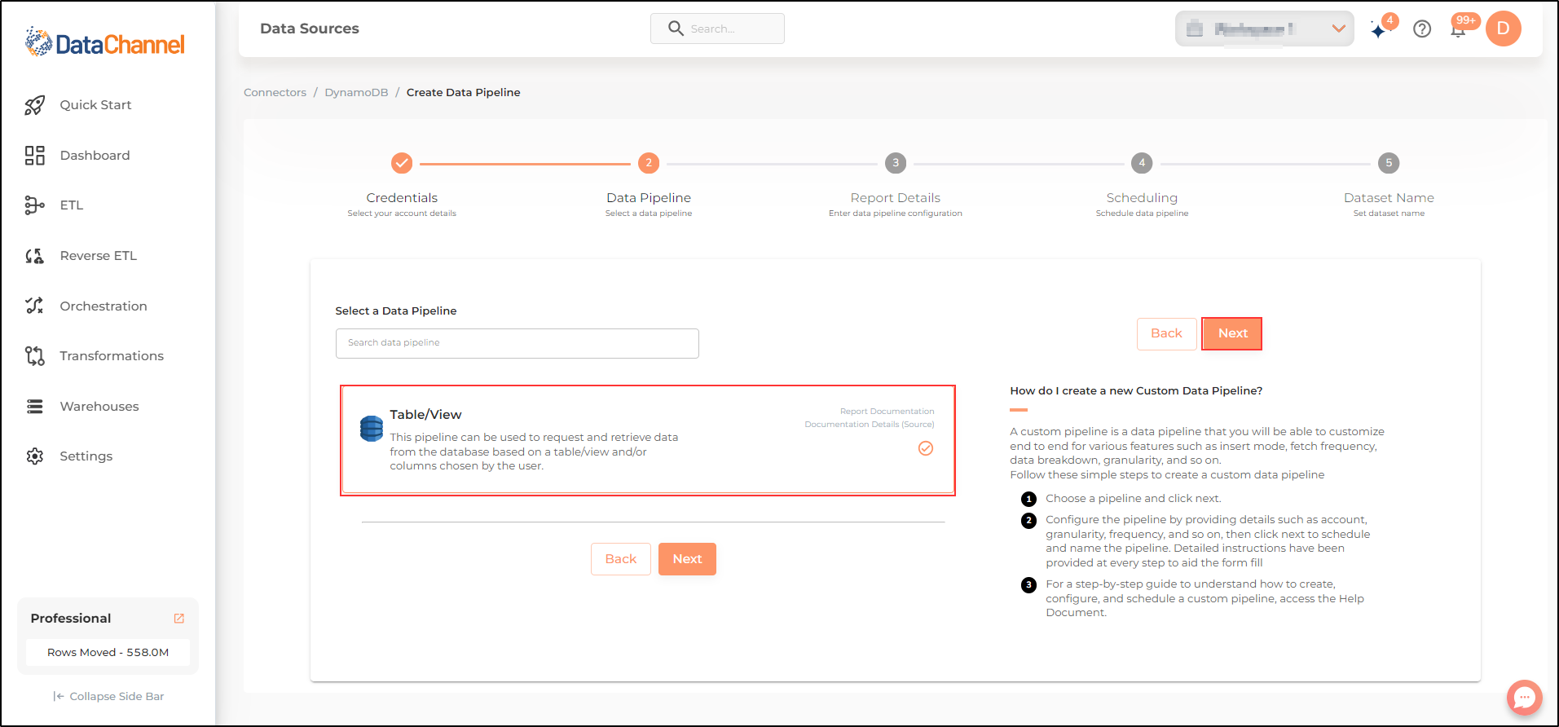1559x727 pixels.
Task: Click the Search data pipeline field
Action: (x=517, y=343)
